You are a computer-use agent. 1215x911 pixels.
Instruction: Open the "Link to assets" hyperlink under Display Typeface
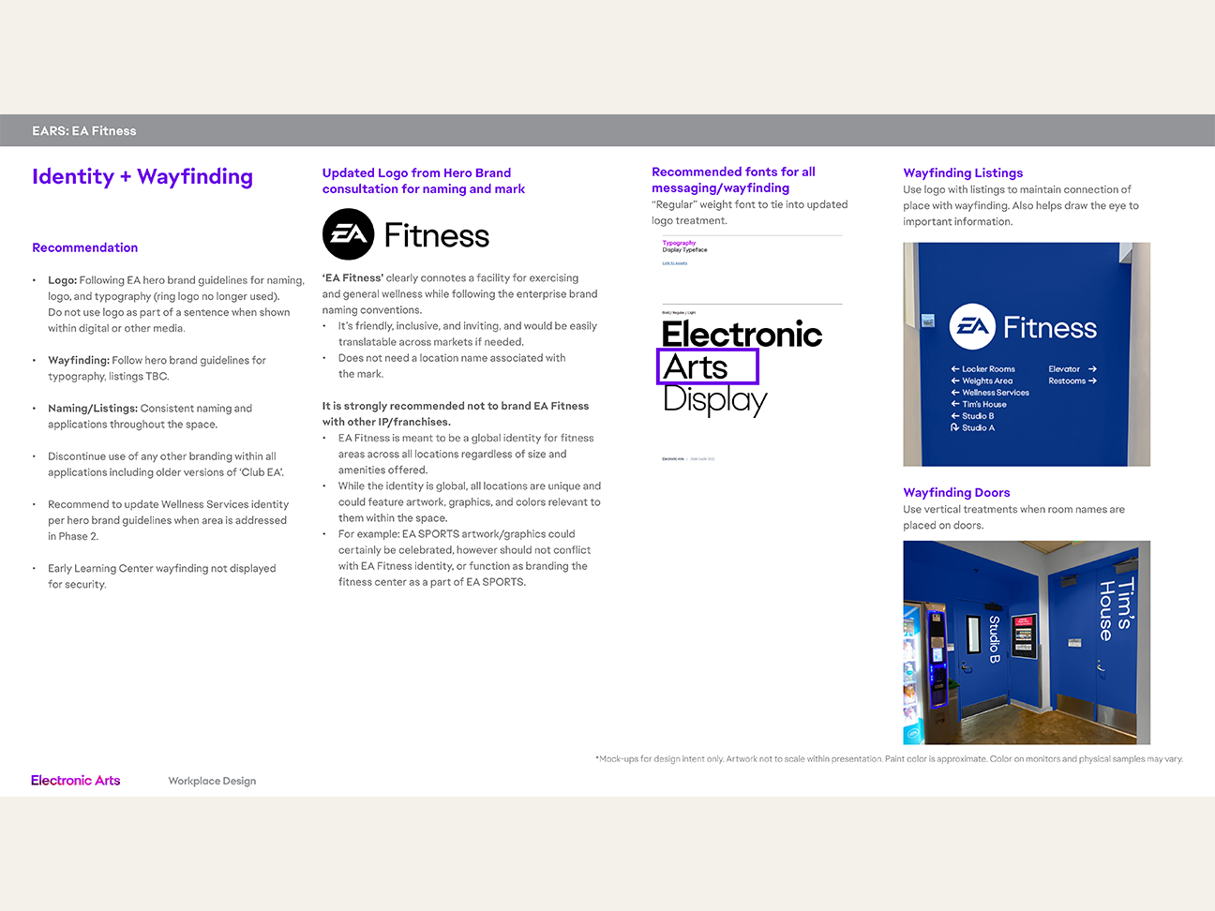[675, 263]
